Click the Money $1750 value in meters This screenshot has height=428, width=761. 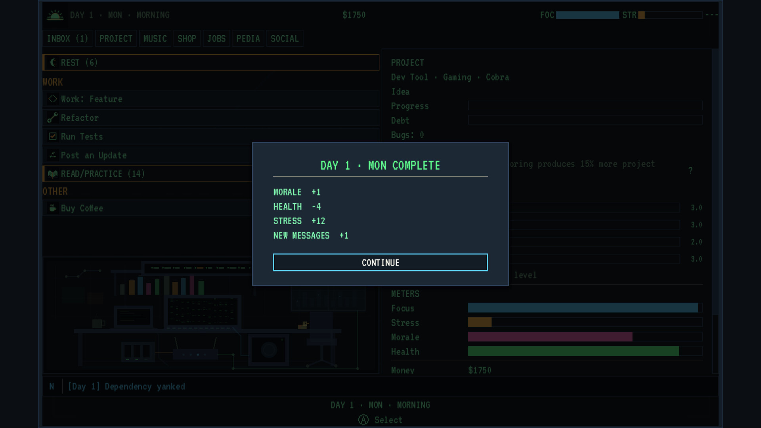[x=480, y=370]
